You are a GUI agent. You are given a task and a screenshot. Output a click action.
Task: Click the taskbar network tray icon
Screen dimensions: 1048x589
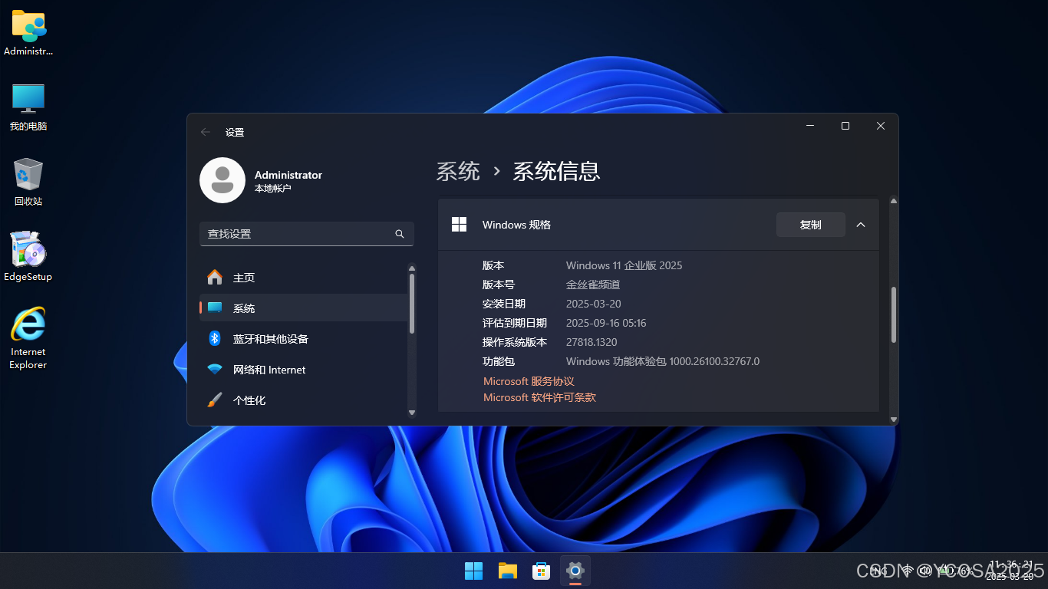tap(908, 571)
